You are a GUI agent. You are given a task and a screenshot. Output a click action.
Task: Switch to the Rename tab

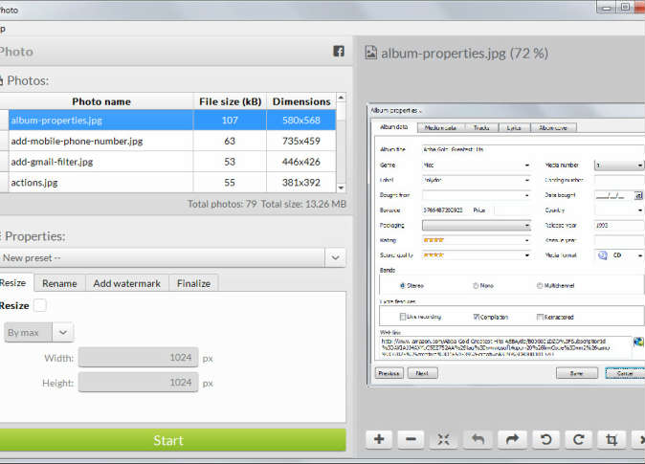(59, 283)
